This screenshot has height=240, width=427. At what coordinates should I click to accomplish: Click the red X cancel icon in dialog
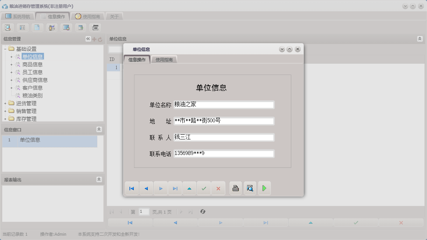pos(218,188)
